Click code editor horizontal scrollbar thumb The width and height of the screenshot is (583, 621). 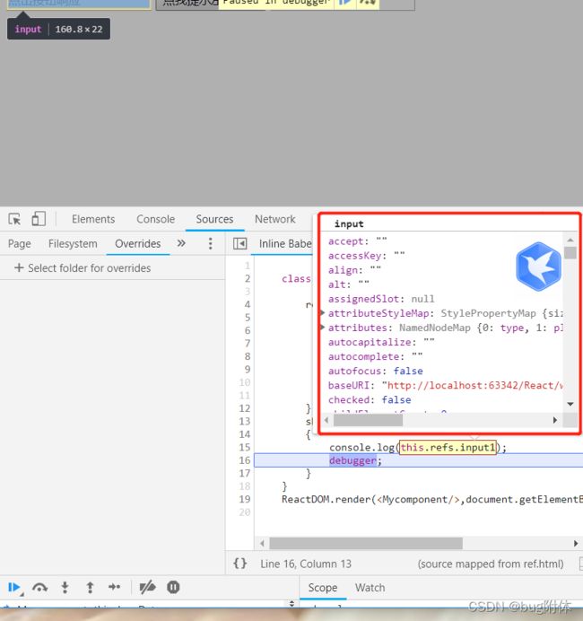click(x=366, y=544)
